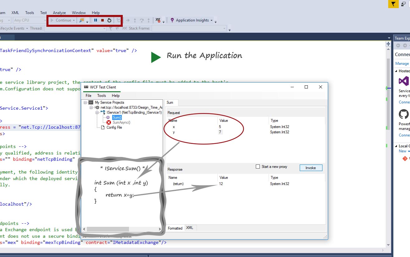Click the editor horizontal scrollbar right arrow
Viewport: 410px width, 257px height.
click(x=383, y=250)
